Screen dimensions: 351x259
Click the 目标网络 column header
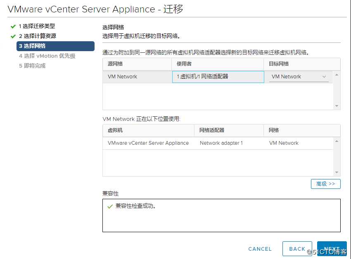pos(302,64)
